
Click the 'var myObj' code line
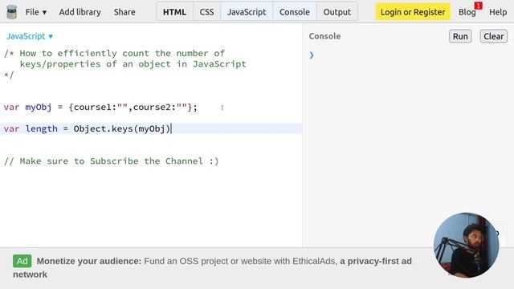[100, 107]
